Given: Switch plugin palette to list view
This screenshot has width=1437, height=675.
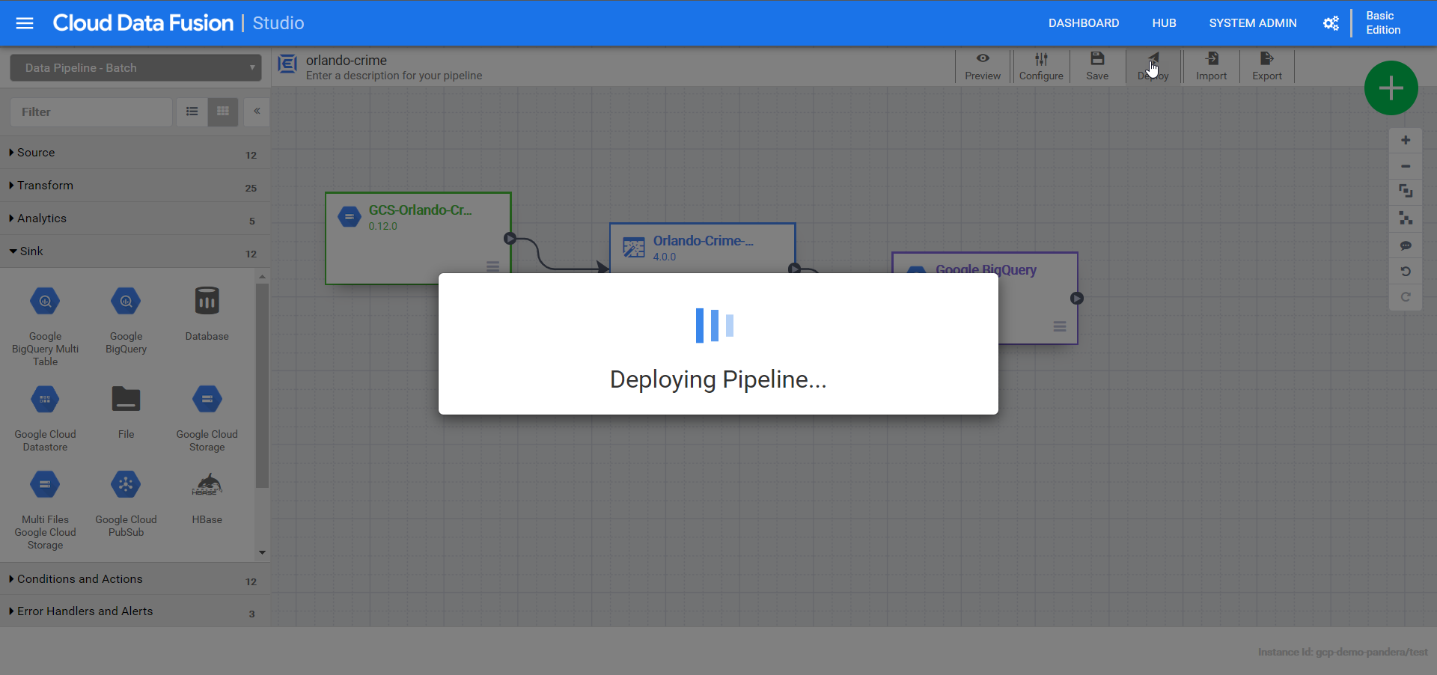Looking at the screenshot, I should (192, 112).
